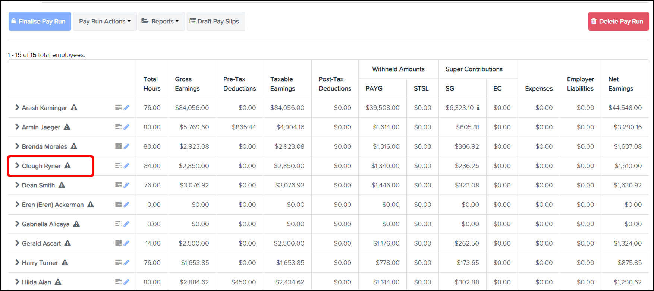
Task: Click the Finalise Pay Run button
Action: tap(40, 21)
